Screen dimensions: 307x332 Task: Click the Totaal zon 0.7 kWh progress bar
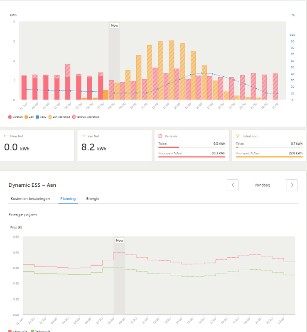269,147
